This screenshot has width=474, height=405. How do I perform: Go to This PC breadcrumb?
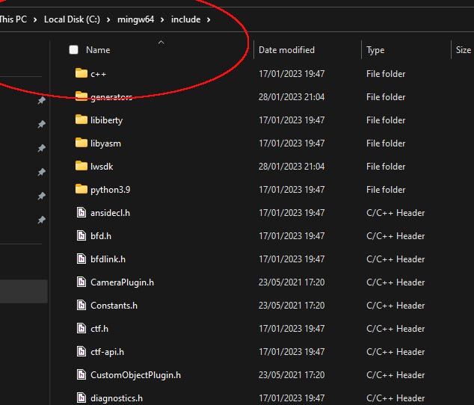13,19
